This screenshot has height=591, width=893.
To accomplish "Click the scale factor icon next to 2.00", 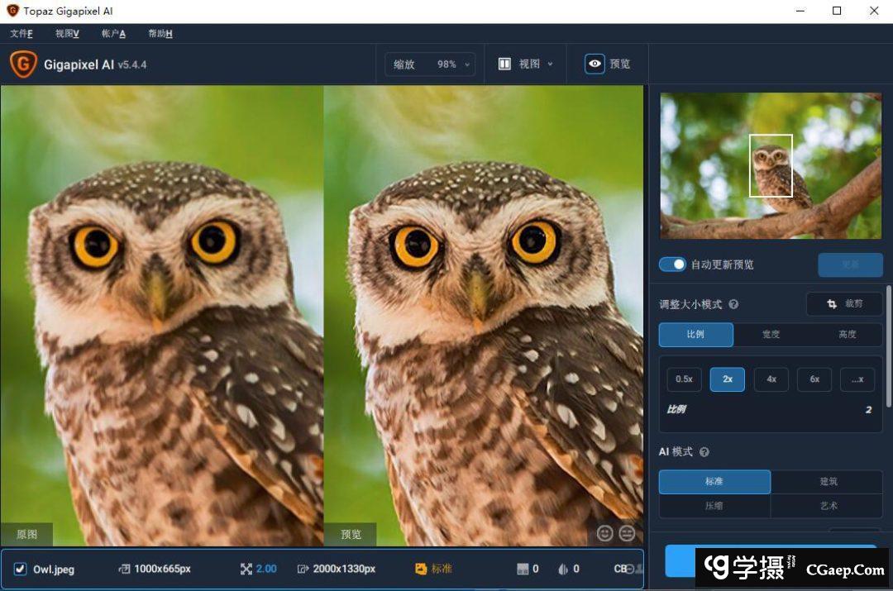I will [x=246, y=569].
